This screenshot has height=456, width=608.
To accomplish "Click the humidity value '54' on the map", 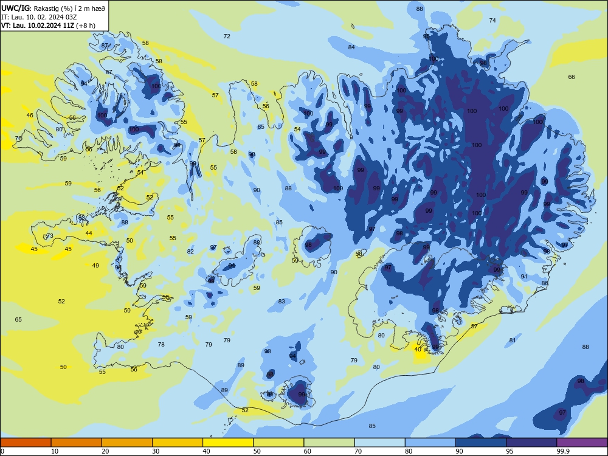I will click(297, 129).
